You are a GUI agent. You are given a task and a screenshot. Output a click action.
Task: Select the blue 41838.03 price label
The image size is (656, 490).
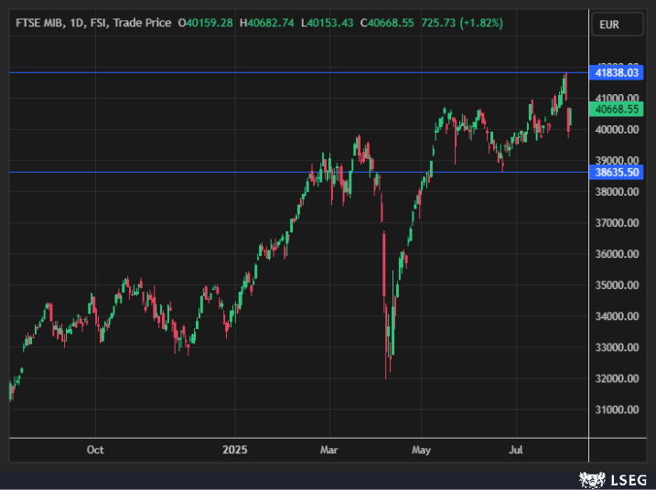point(616,71)
